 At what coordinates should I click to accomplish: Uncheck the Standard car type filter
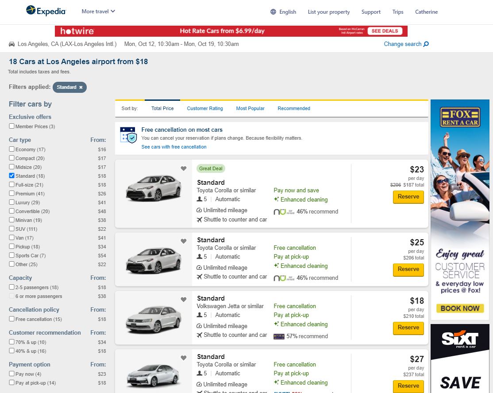12,176
